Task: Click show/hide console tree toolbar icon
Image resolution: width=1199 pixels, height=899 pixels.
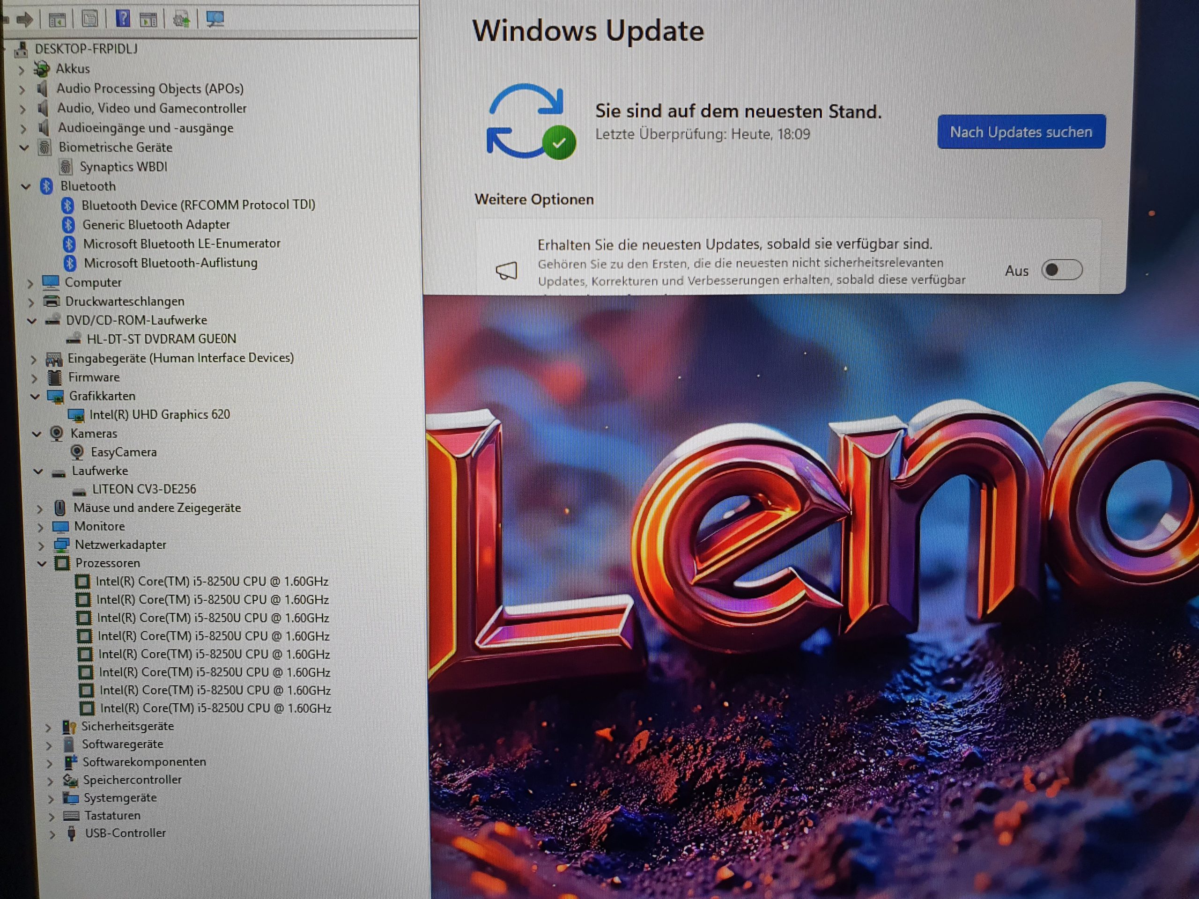Action: point(57,20)
